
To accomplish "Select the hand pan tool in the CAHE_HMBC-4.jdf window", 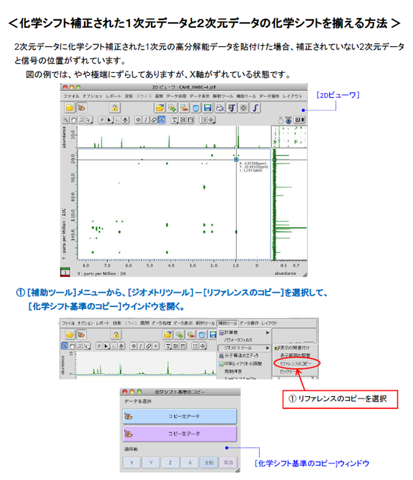I will coord(73,120).
